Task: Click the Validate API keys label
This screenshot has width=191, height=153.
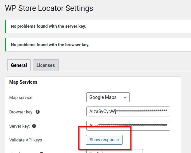Action: 26,140
